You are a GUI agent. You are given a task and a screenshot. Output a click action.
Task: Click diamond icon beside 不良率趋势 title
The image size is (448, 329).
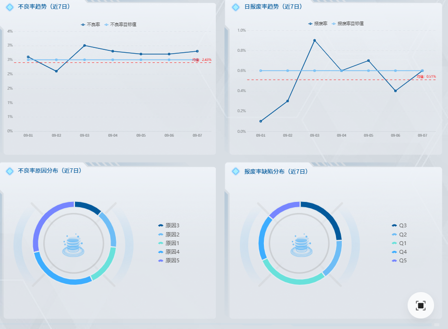tap(10, 7)
